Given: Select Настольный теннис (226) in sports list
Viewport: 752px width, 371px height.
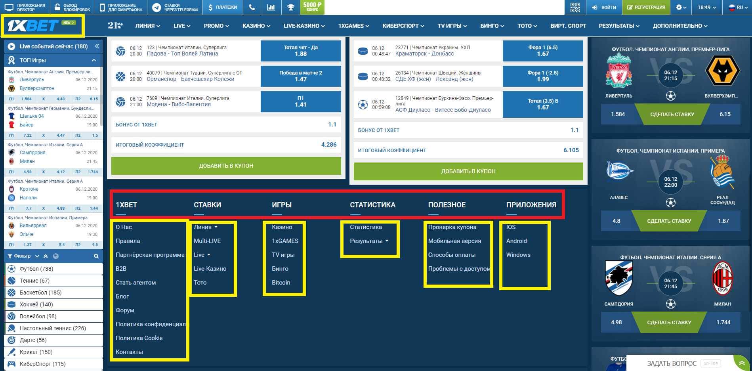Looking at the screenshot, I should coord(53,328).
